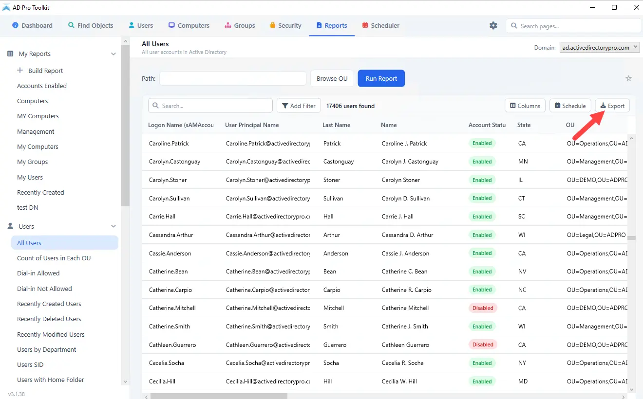Click the My Reports grid icon
The width and height of the screenshot is (643, 399).
(10, 54)
